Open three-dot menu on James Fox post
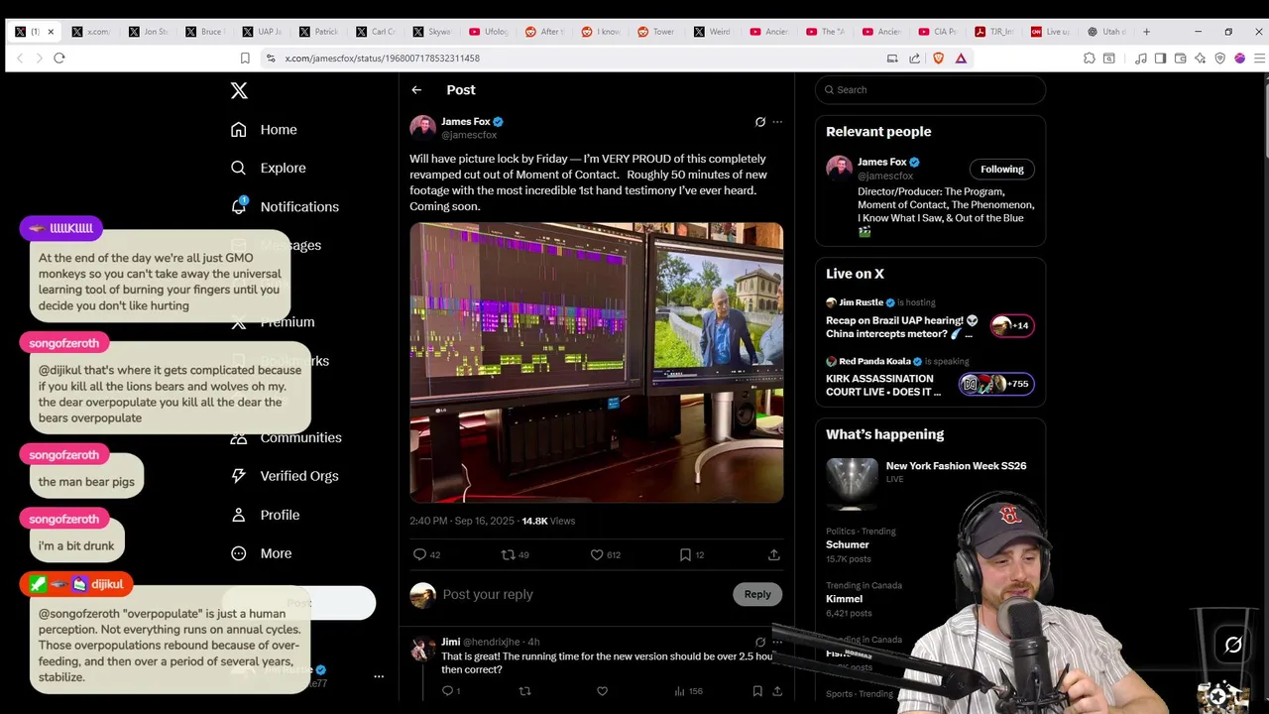 point(777,122)
